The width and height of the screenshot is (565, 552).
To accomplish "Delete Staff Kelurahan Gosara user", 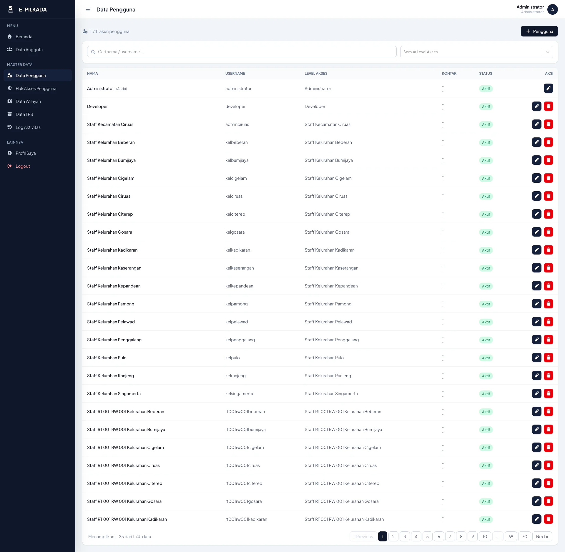I will tap(549, 232).
